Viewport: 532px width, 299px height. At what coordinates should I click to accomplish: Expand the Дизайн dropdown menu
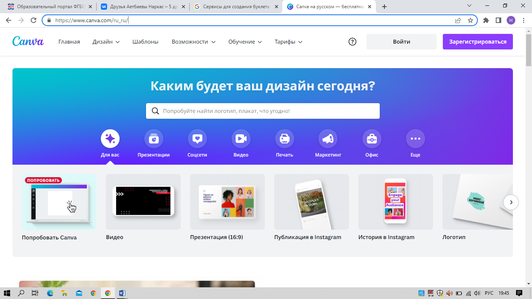[106, 42]
